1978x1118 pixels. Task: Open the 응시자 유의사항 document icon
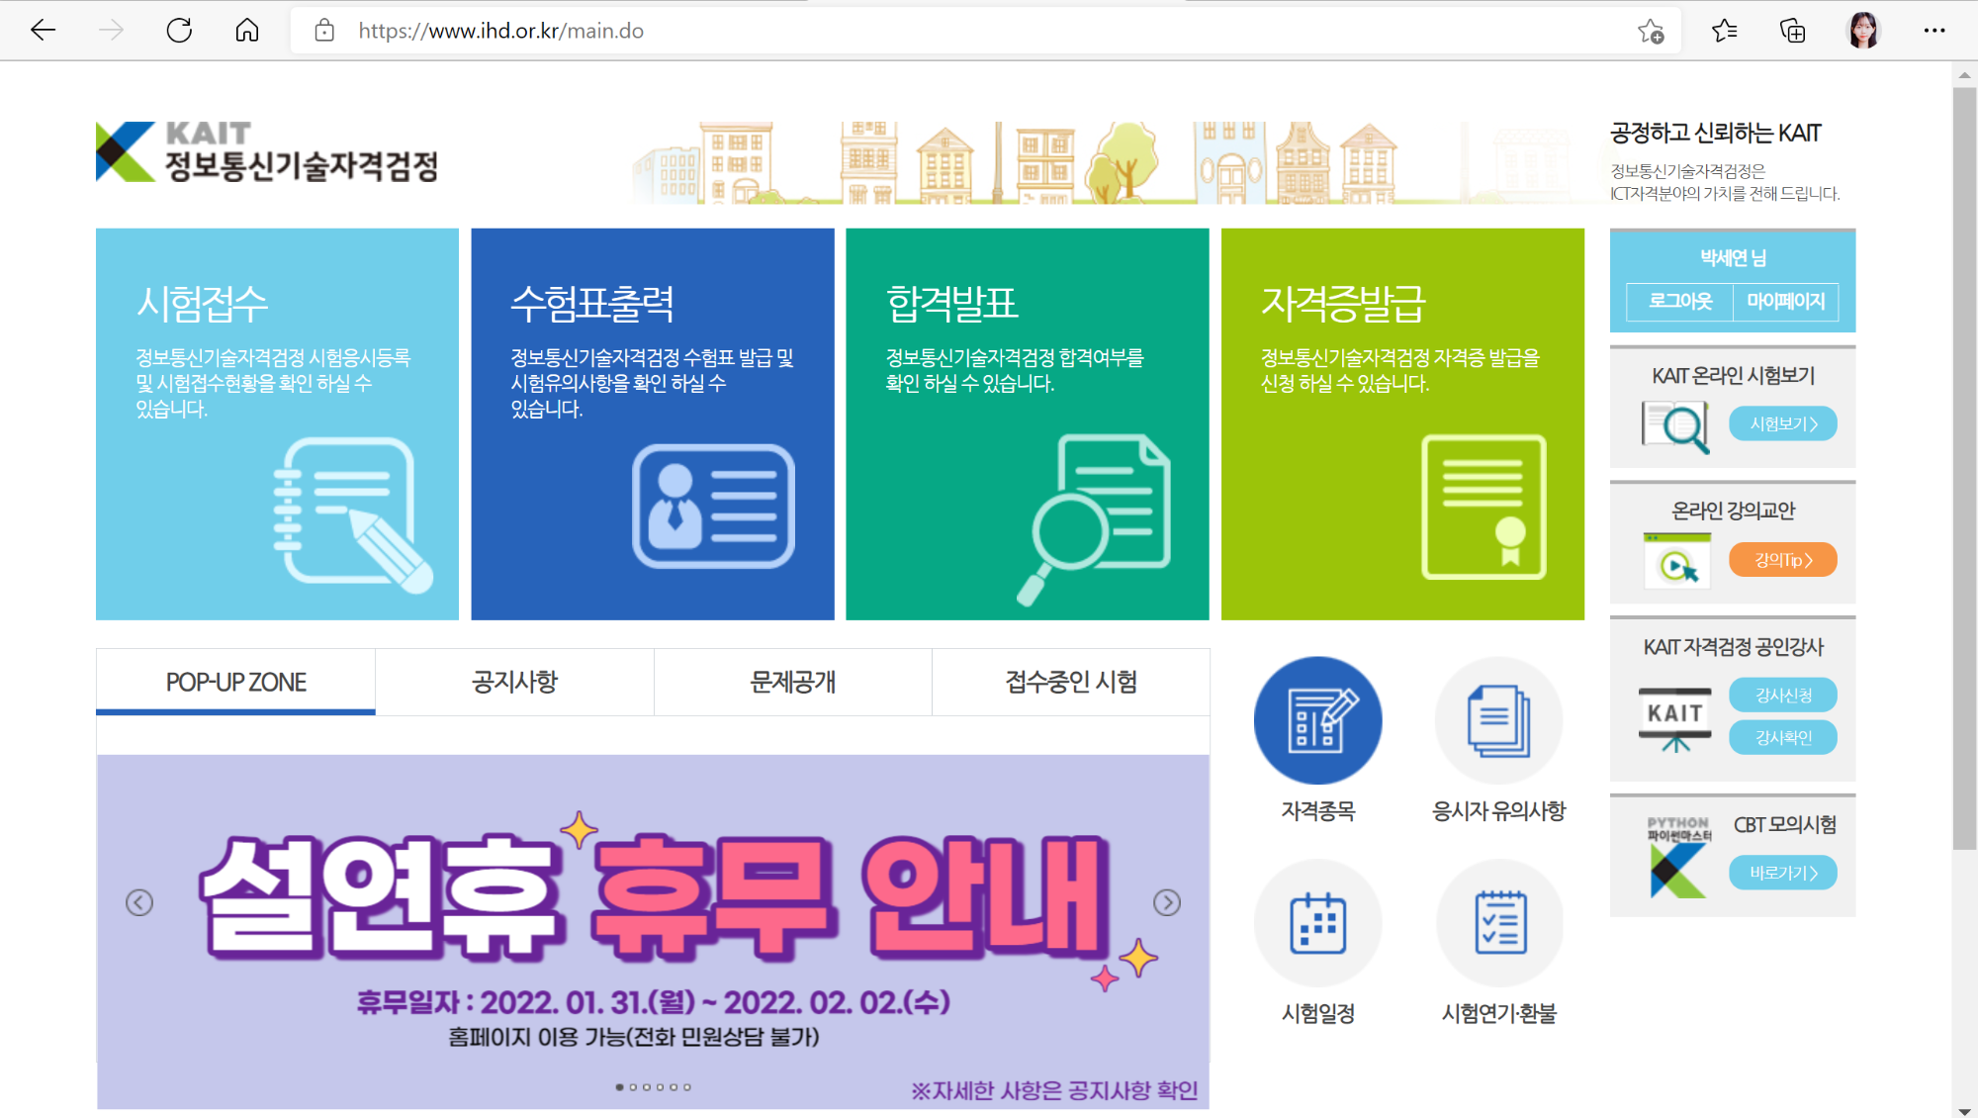(1498, 720)
